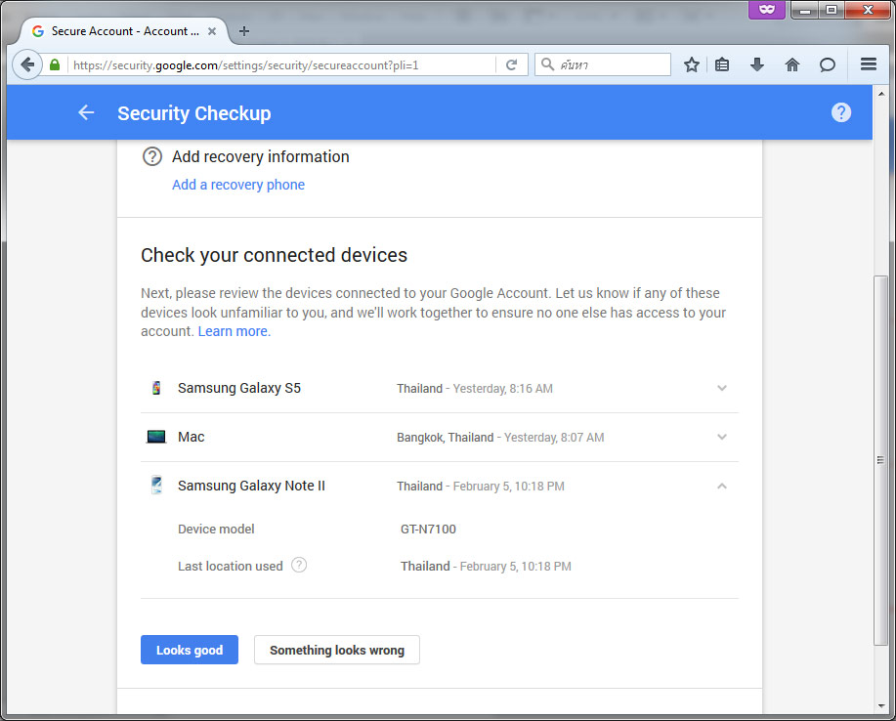896x721 pixels.
Task: Open the Add a recovery phone link
Action: point(238,185)
